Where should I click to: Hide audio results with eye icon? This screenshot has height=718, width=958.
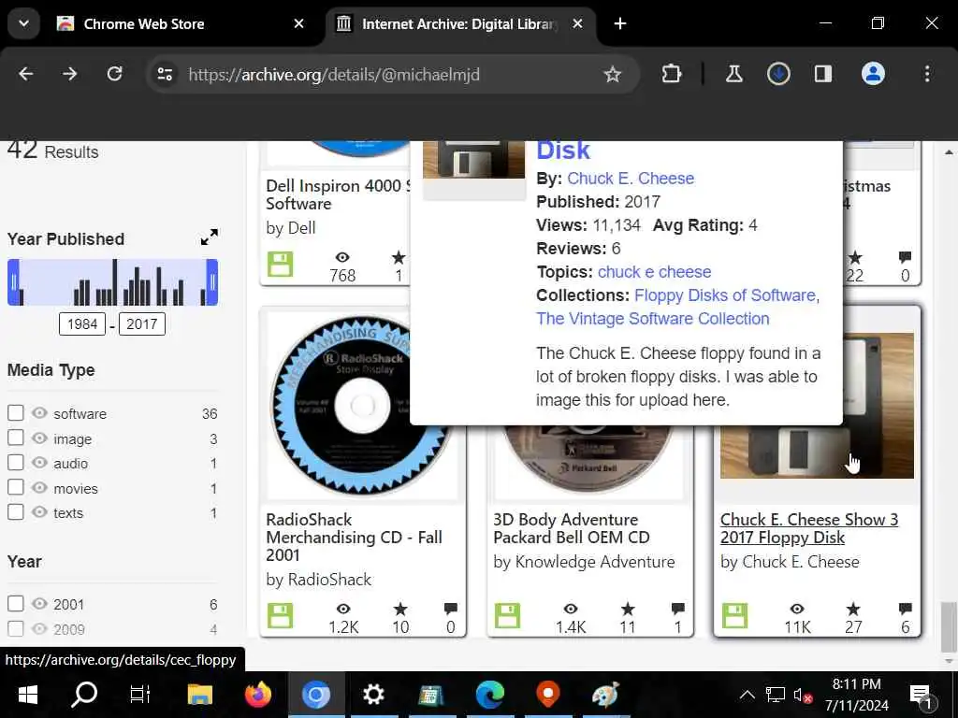39,463
